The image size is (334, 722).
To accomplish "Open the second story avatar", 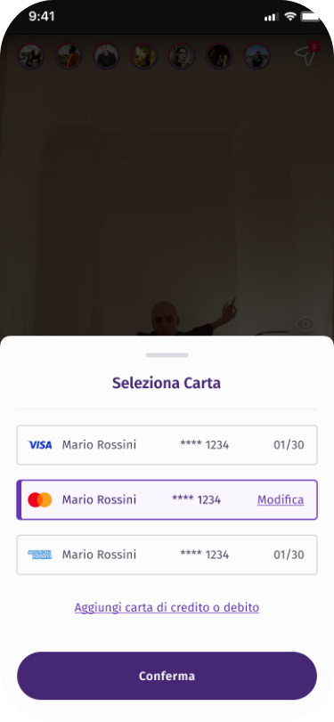I will [69, 56].
